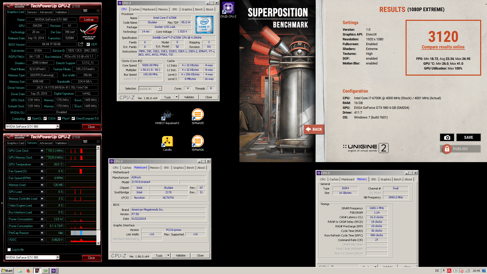Image resolution: width=487 pixels, height=274 pixels.
Task: Toggle the CUDA checkbox
Action: pyautogui.click(x=45, y=118)
